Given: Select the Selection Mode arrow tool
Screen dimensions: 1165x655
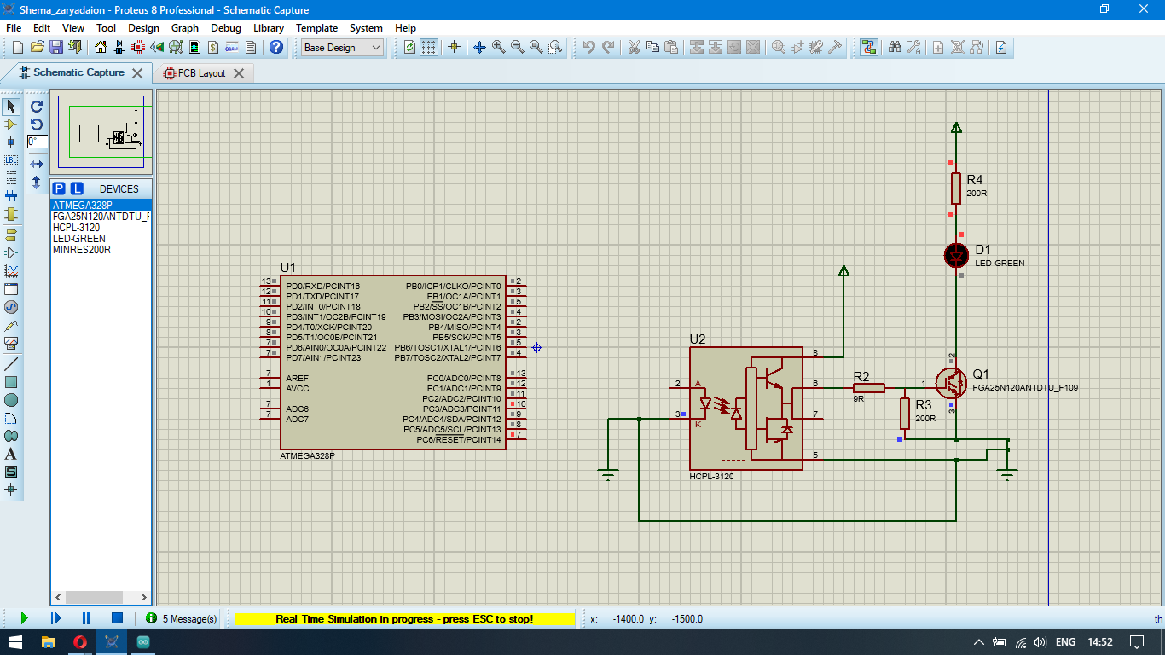Looking at the screenshot, I should coord(11,107).
